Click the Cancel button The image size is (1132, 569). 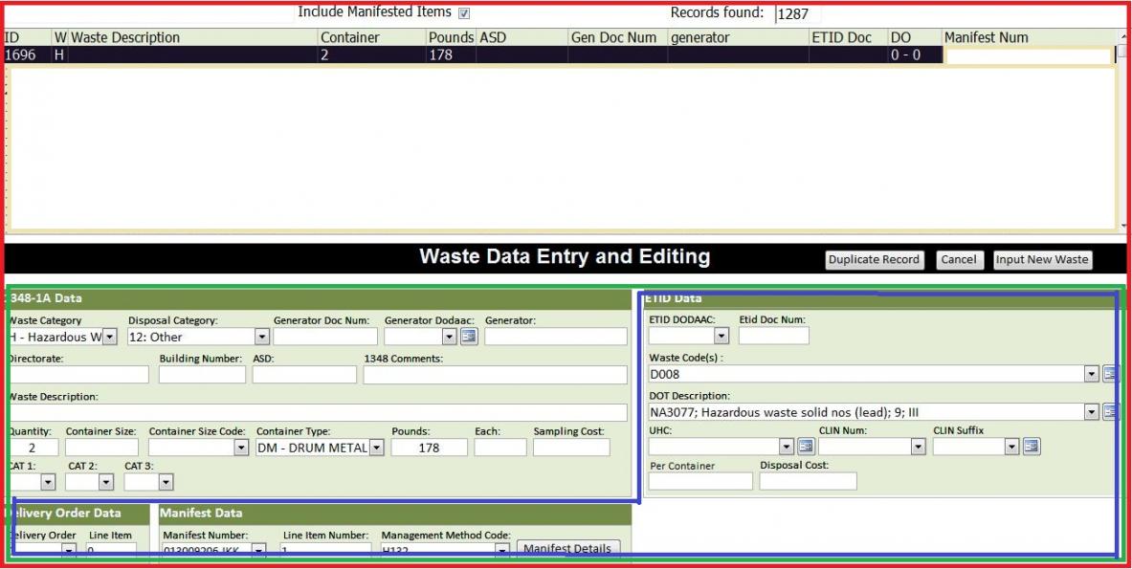[958, 259]
